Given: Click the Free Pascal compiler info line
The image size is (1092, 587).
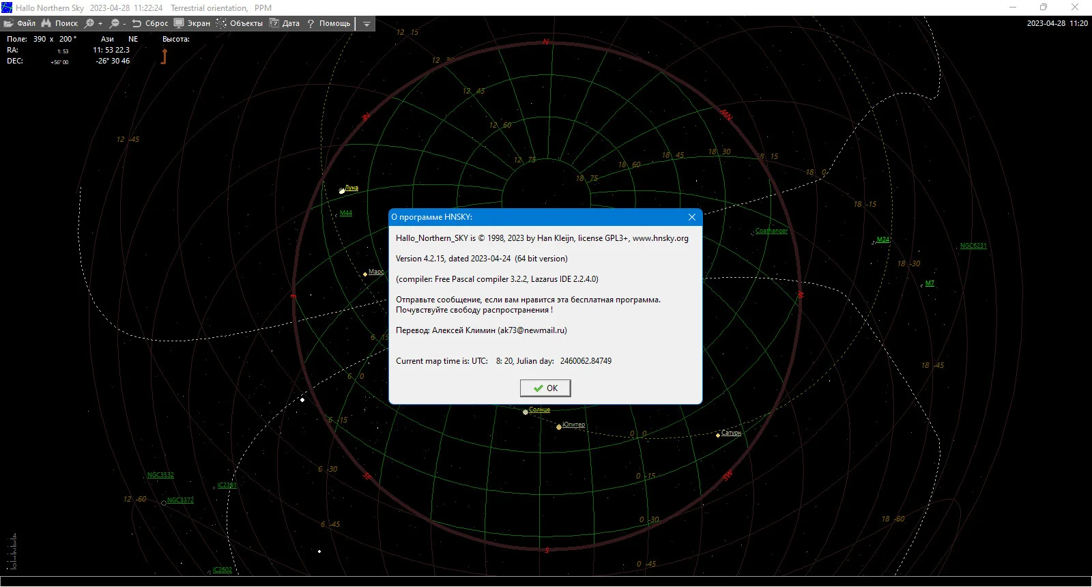Looking at the screenshot, I should [497, 279].
